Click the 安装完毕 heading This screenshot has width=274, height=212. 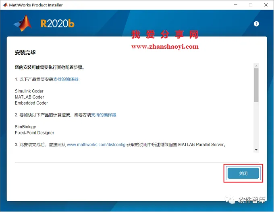25,53
